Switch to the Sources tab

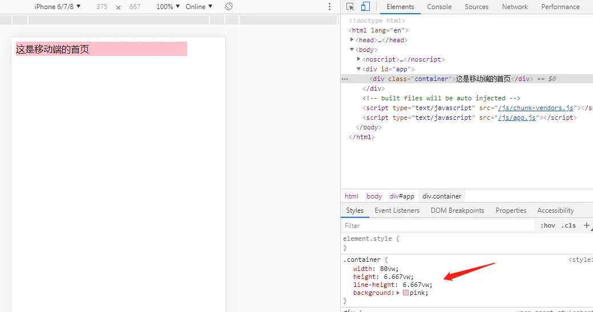[477, 6]
